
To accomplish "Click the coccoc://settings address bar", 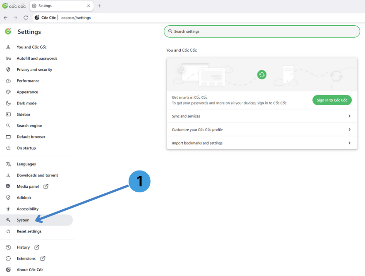I will pos(76,18).
